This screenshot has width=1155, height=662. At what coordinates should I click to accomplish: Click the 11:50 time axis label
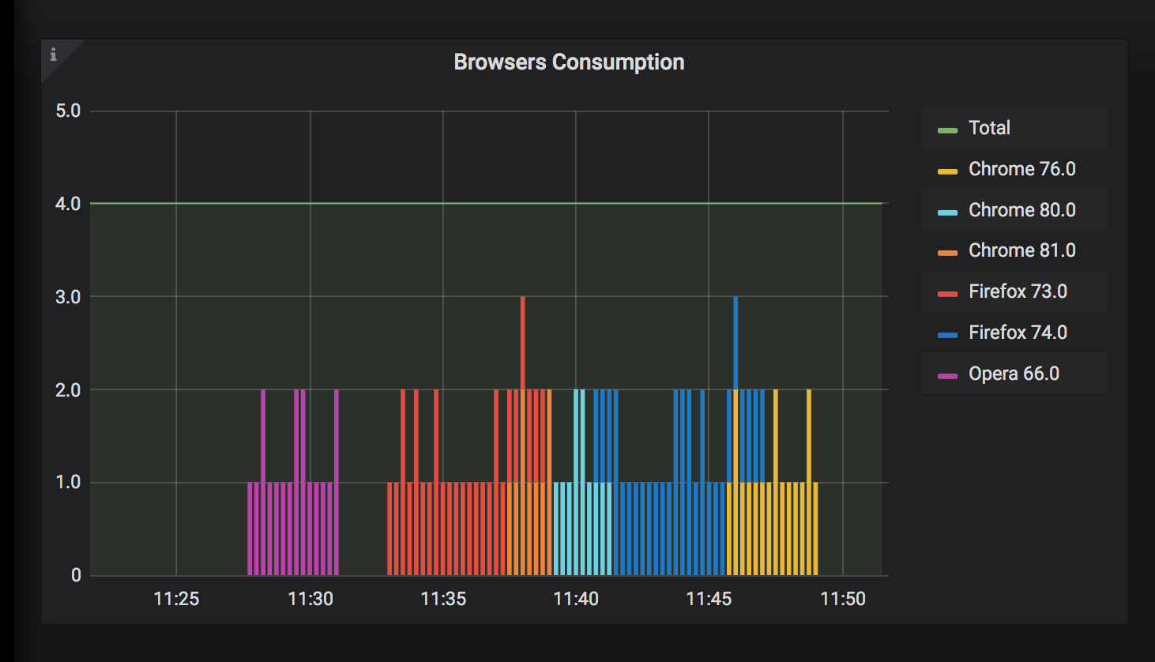click(x=843, y=599)
